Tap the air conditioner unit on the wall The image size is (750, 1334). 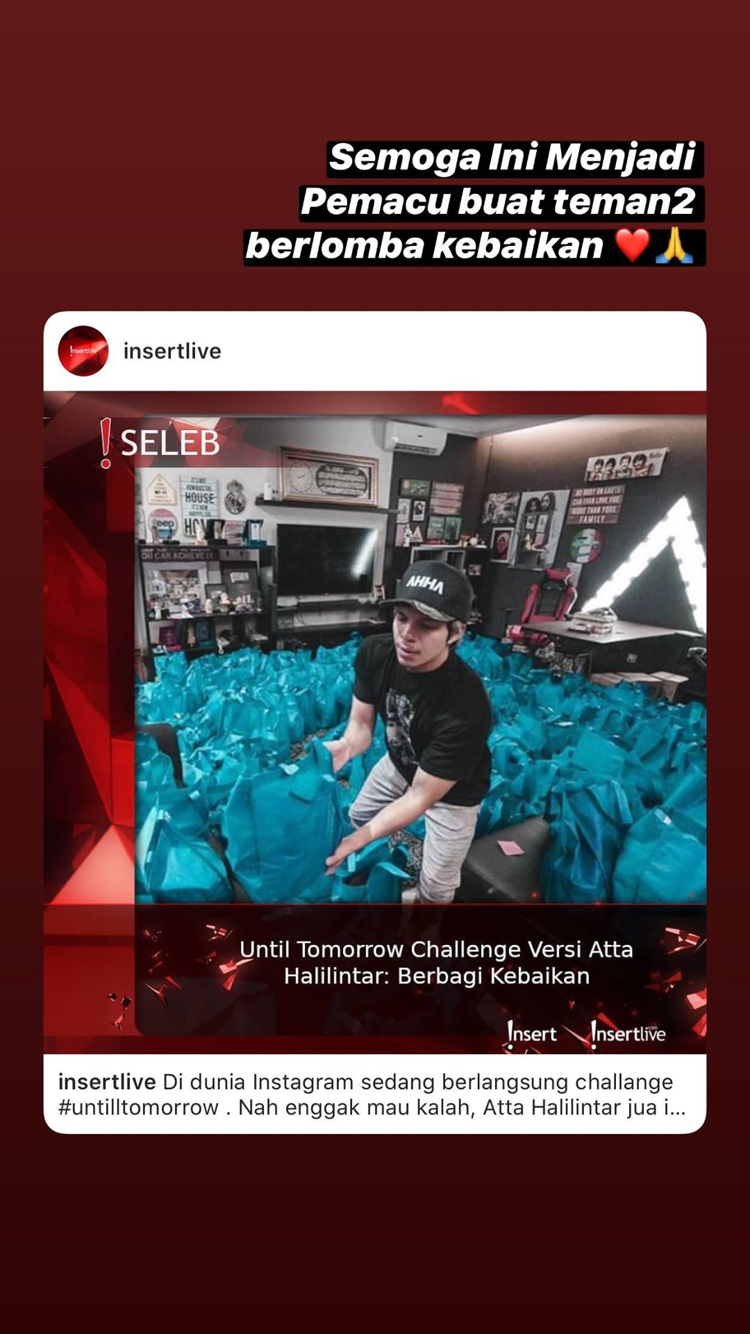coord(417,437)
